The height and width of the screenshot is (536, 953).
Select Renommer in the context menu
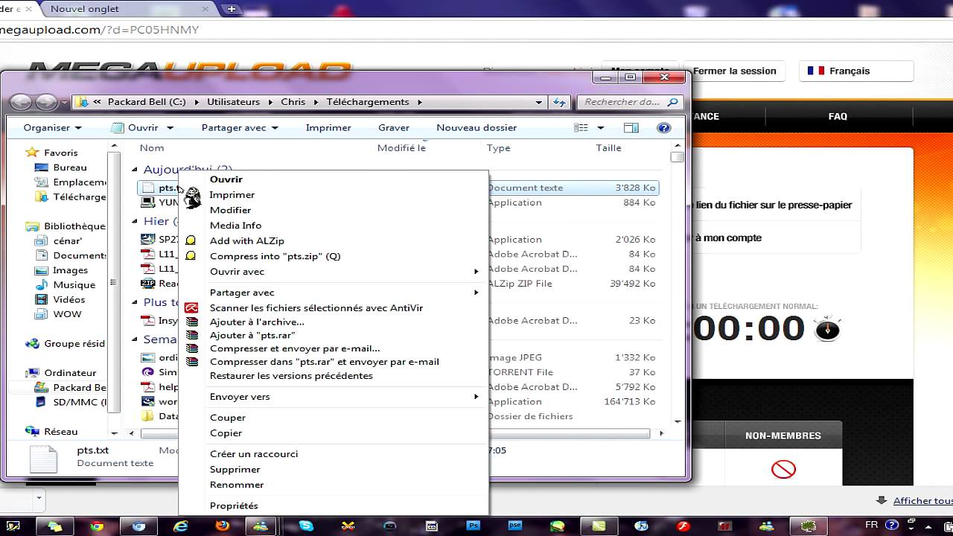tap(237, 485)
